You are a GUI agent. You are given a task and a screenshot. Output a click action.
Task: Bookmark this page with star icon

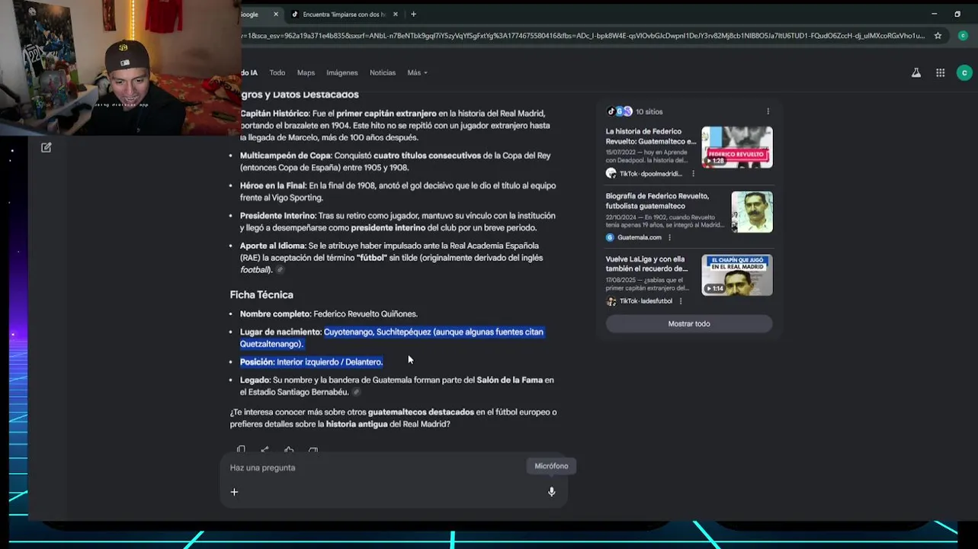938,35
